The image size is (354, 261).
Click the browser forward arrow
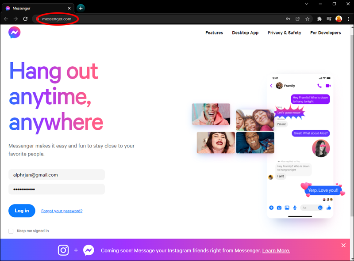[x=15, y=19]
